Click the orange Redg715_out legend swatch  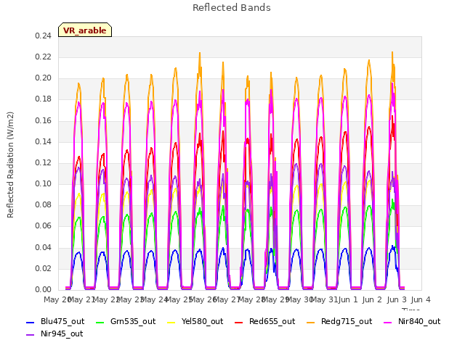[311, 322]
